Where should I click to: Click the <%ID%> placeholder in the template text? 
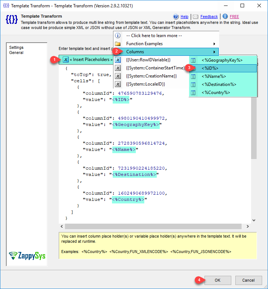[x=121, y=100]
